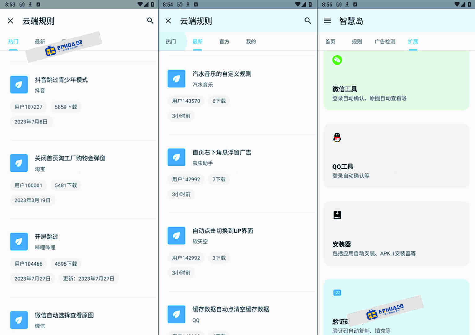This screenshot has height=335, width=475.
Task: Open search in left 云端规则 screen
Action: point(150,21)
